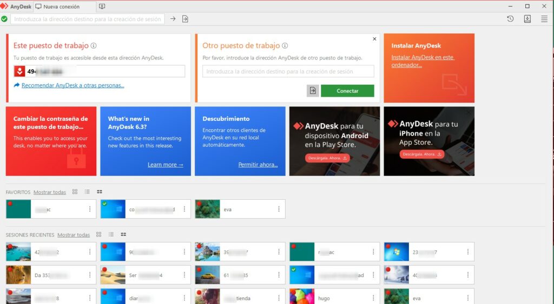The image size is (554, 304).
Task: Click info icon beside Otro puesto de trabajo
Action: pyautogui.click(x=285, y=45)
